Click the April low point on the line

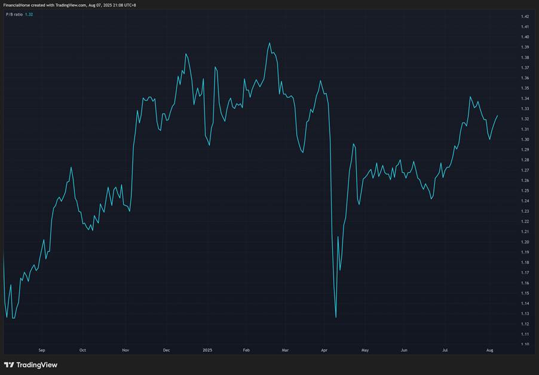(336, 317)
